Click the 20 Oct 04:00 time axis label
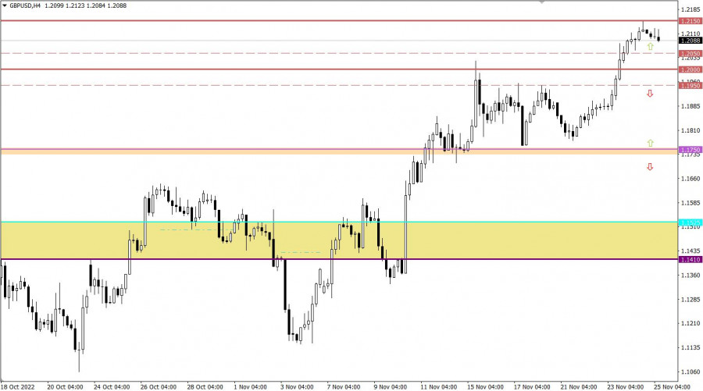Screen dimensions: 703x391 [x=65, y=386]
